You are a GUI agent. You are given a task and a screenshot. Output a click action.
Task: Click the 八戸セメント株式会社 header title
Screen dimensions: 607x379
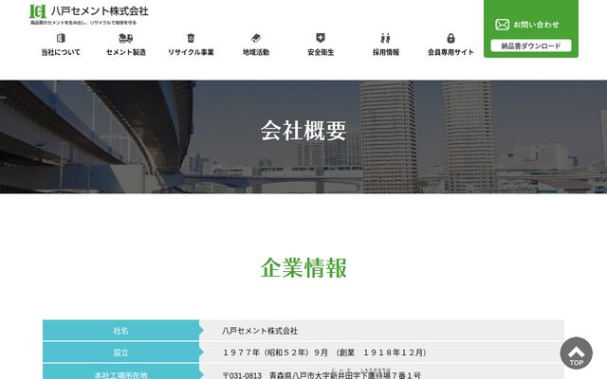[x=100, y=10]
